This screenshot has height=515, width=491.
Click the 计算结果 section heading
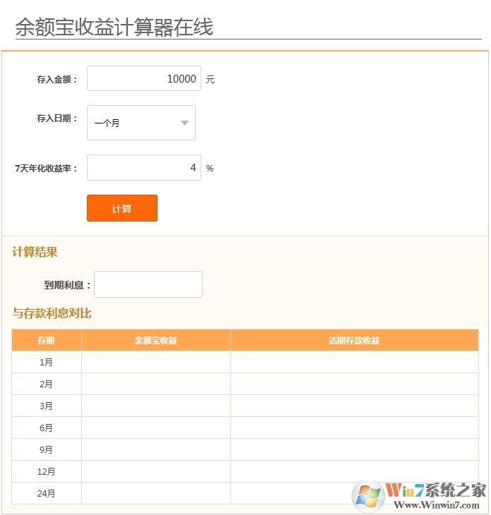(35, 252)
